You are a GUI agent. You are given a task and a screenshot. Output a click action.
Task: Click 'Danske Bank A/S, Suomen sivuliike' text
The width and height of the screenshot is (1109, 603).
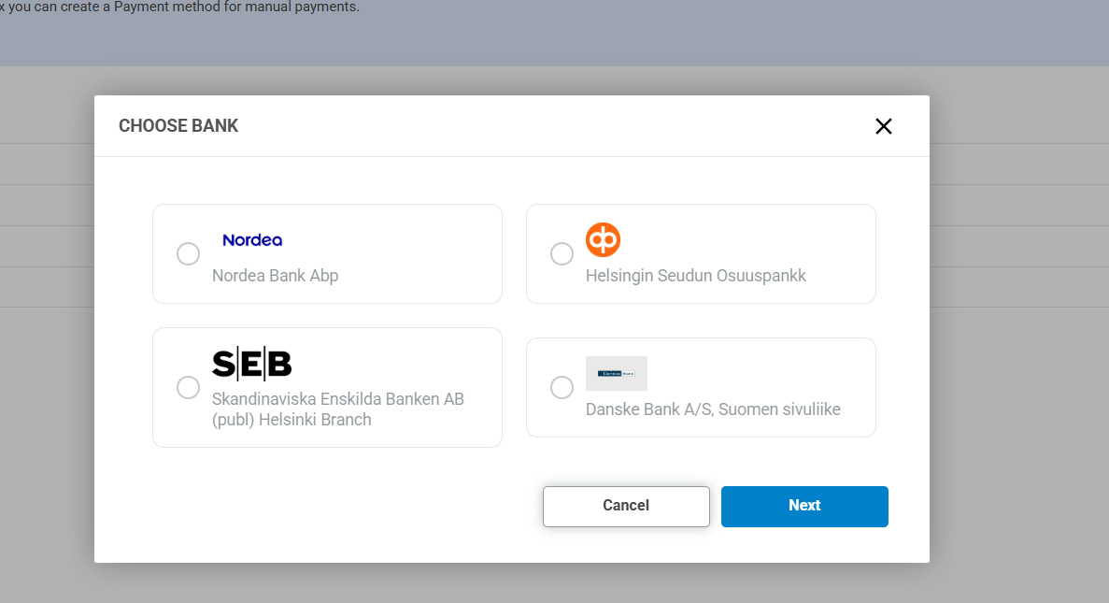click(713, 409)
